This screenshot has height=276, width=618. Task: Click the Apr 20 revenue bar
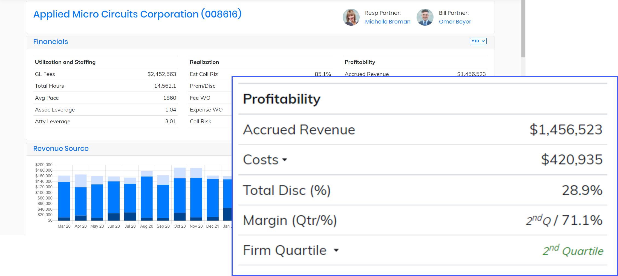tap(80, 198)
